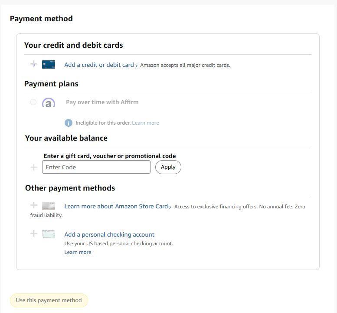The image size is (337, 313).
Task: Click the blue credit card icon
Action: [49, 65]
